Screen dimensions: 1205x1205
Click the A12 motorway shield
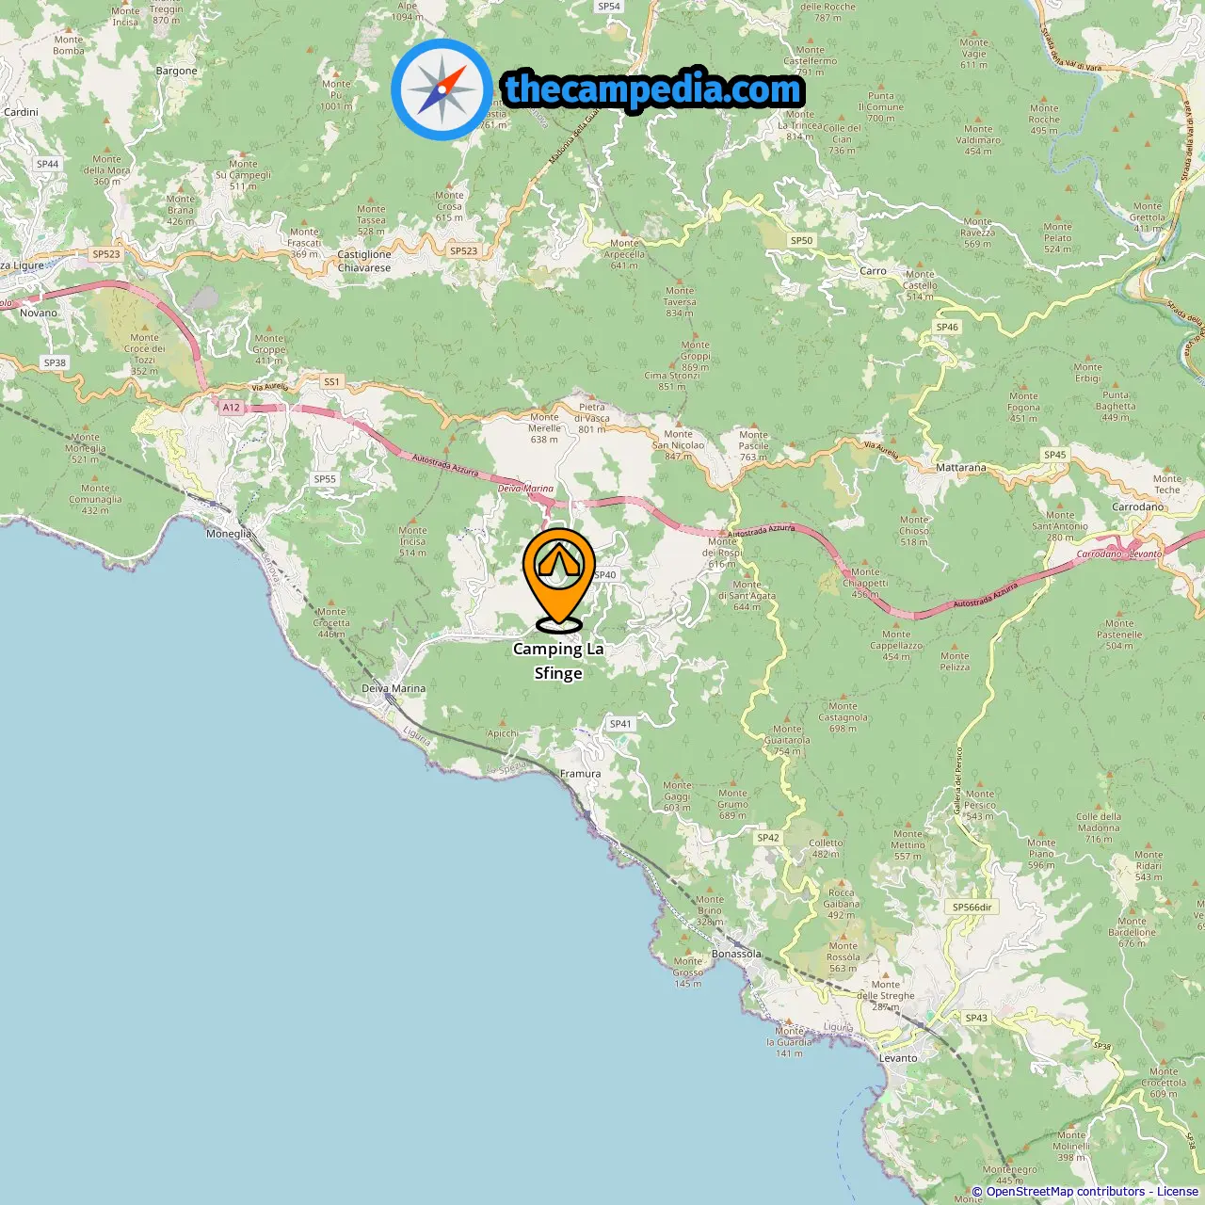click(x=232, y=408)
